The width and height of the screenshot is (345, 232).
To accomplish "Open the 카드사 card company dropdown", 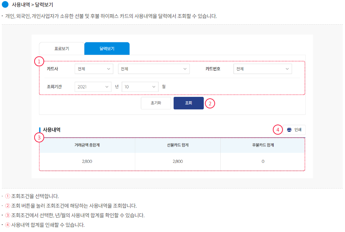I will click(94, 69).
